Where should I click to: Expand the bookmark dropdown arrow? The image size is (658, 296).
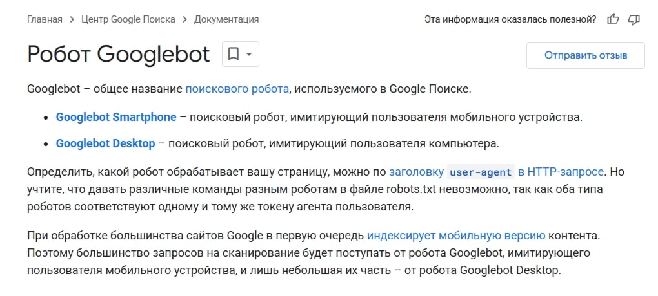[x=248, y=54]
